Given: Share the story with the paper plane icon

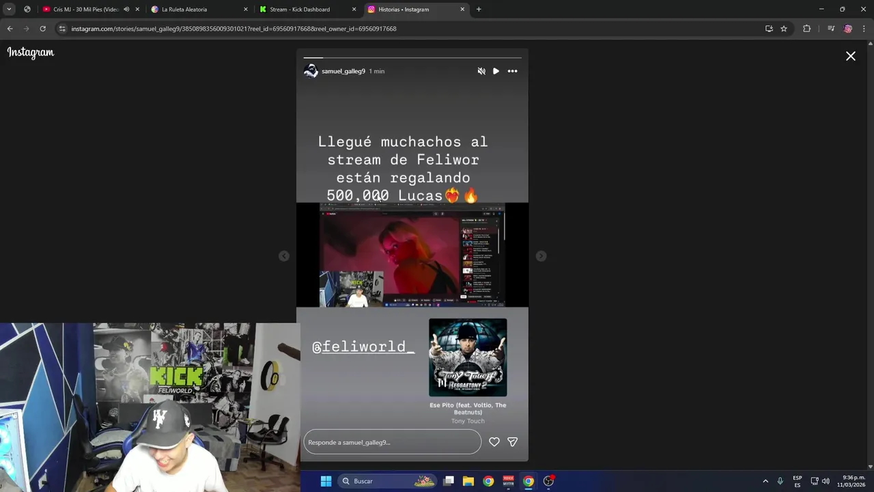Looking at the screenshot, I should (x=513, y=442).
